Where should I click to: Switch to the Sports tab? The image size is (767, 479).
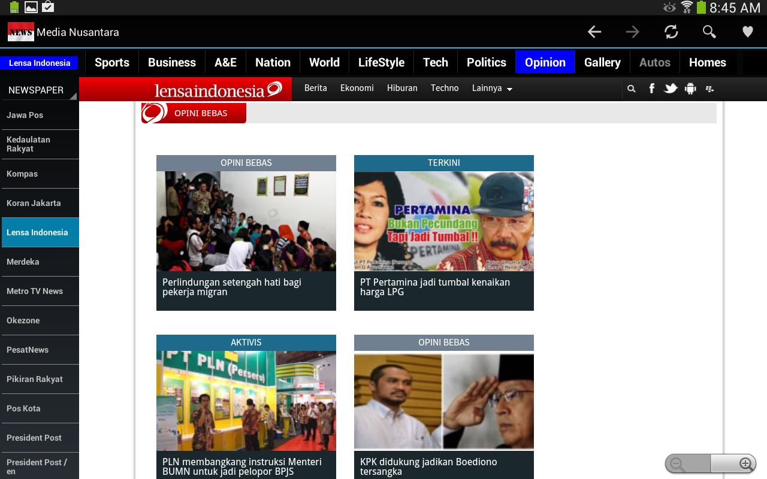(x=112, y=62)
